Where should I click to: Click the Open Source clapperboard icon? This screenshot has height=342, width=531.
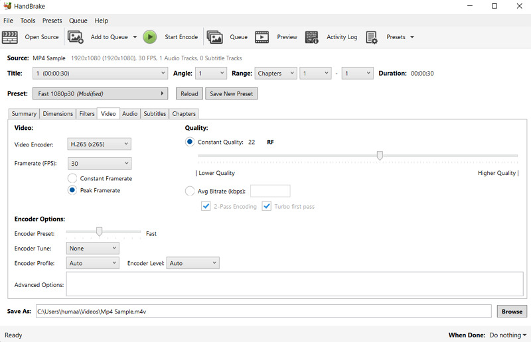click(x=10, y=37)
